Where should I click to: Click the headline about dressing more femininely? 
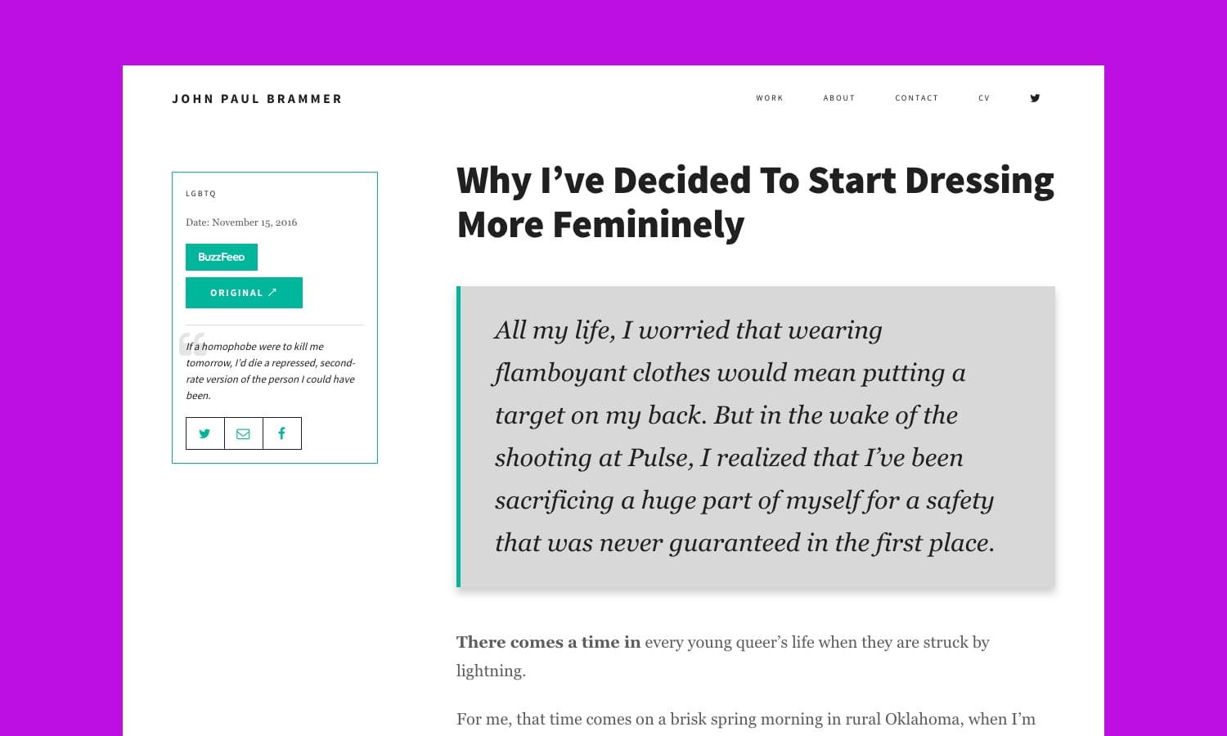click(755, 202)
